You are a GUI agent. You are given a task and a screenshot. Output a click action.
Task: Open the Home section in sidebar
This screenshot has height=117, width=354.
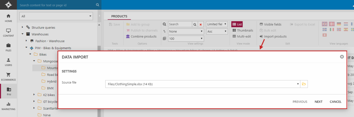[x=8, y=18]
